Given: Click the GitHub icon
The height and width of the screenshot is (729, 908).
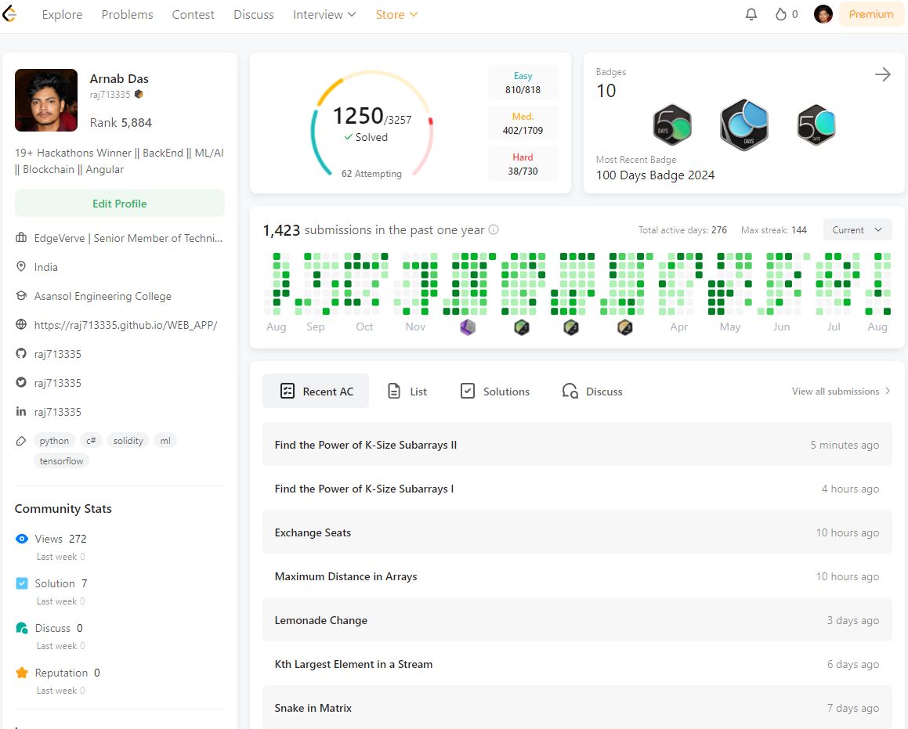Looking at the screenshot, I should pyautogui.click(x=21, y=353).
